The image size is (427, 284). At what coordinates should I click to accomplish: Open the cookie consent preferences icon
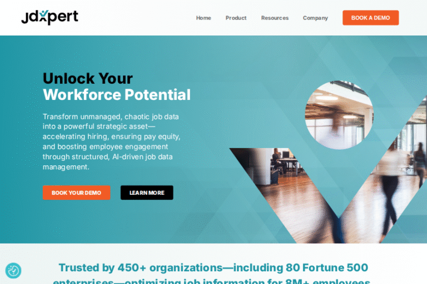tap(13, 271)
